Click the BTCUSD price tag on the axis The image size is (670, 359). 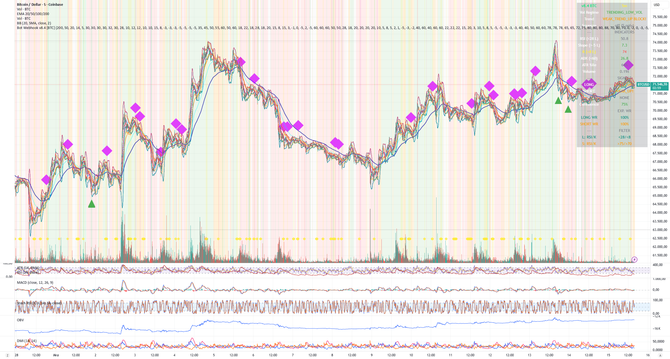point(643,85)
